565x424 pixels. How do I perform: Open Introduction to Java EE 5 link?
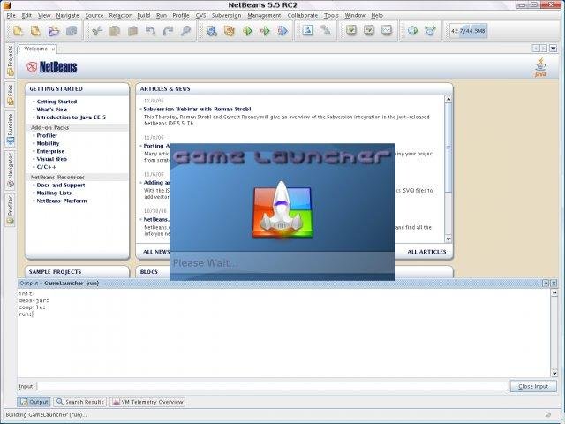tap(71, 117)
